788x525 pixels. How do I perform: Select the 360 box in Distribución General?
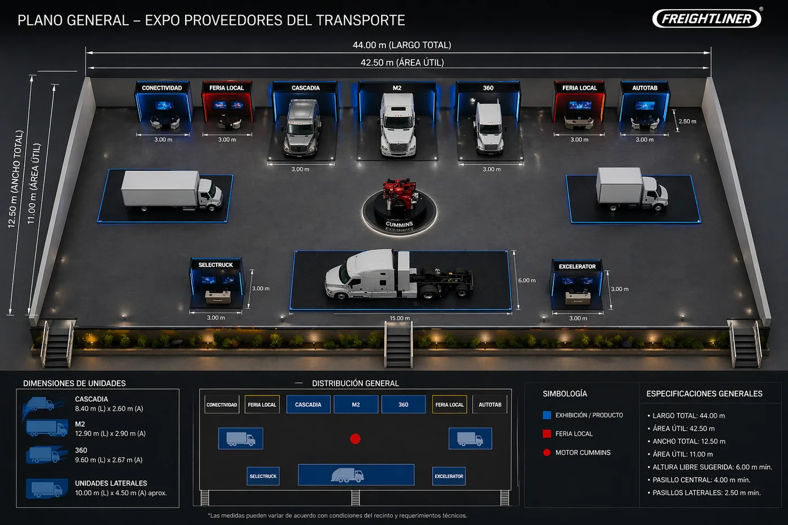tap(404, 405)
